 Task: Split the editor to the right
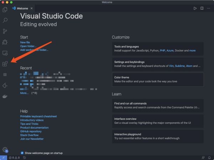(202, 8)
